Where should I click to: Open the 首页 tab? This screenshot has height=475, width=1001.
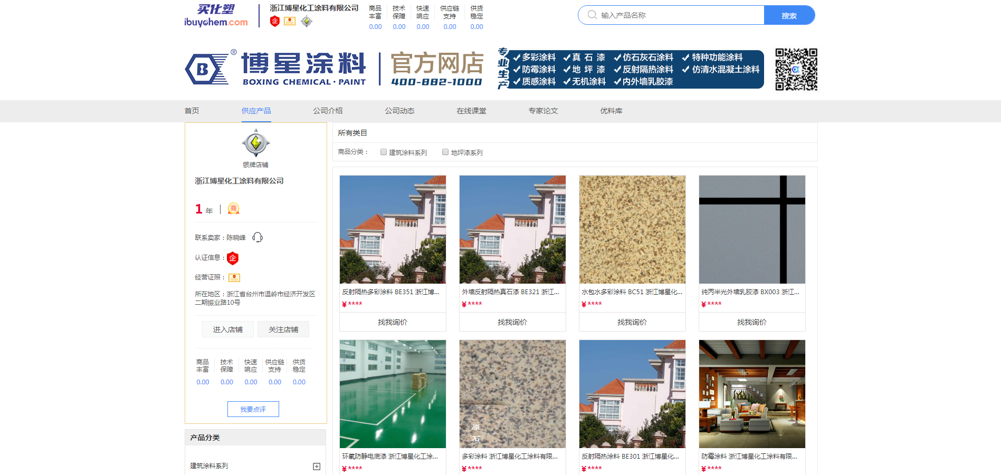pyautogui.click(x=192, y=111)
